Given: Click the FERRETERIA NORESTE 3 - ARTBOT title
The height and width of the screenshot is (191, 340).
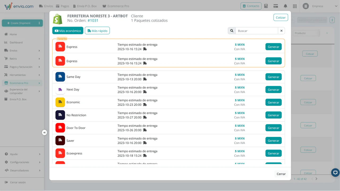Looking at the screenshot, I should tap(97, 16).
